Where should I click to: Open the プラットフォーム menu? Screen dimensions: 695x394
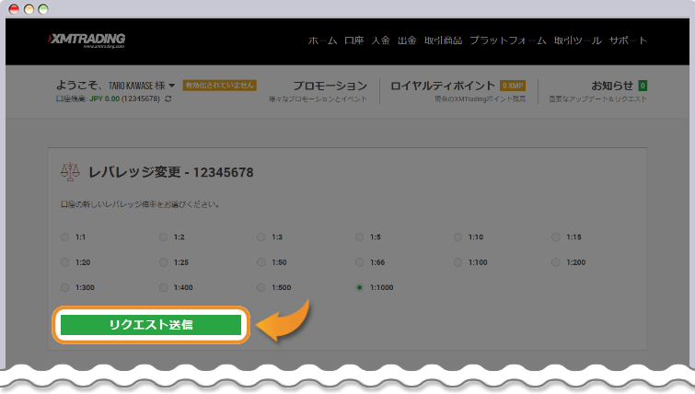(x=508, y=41)
